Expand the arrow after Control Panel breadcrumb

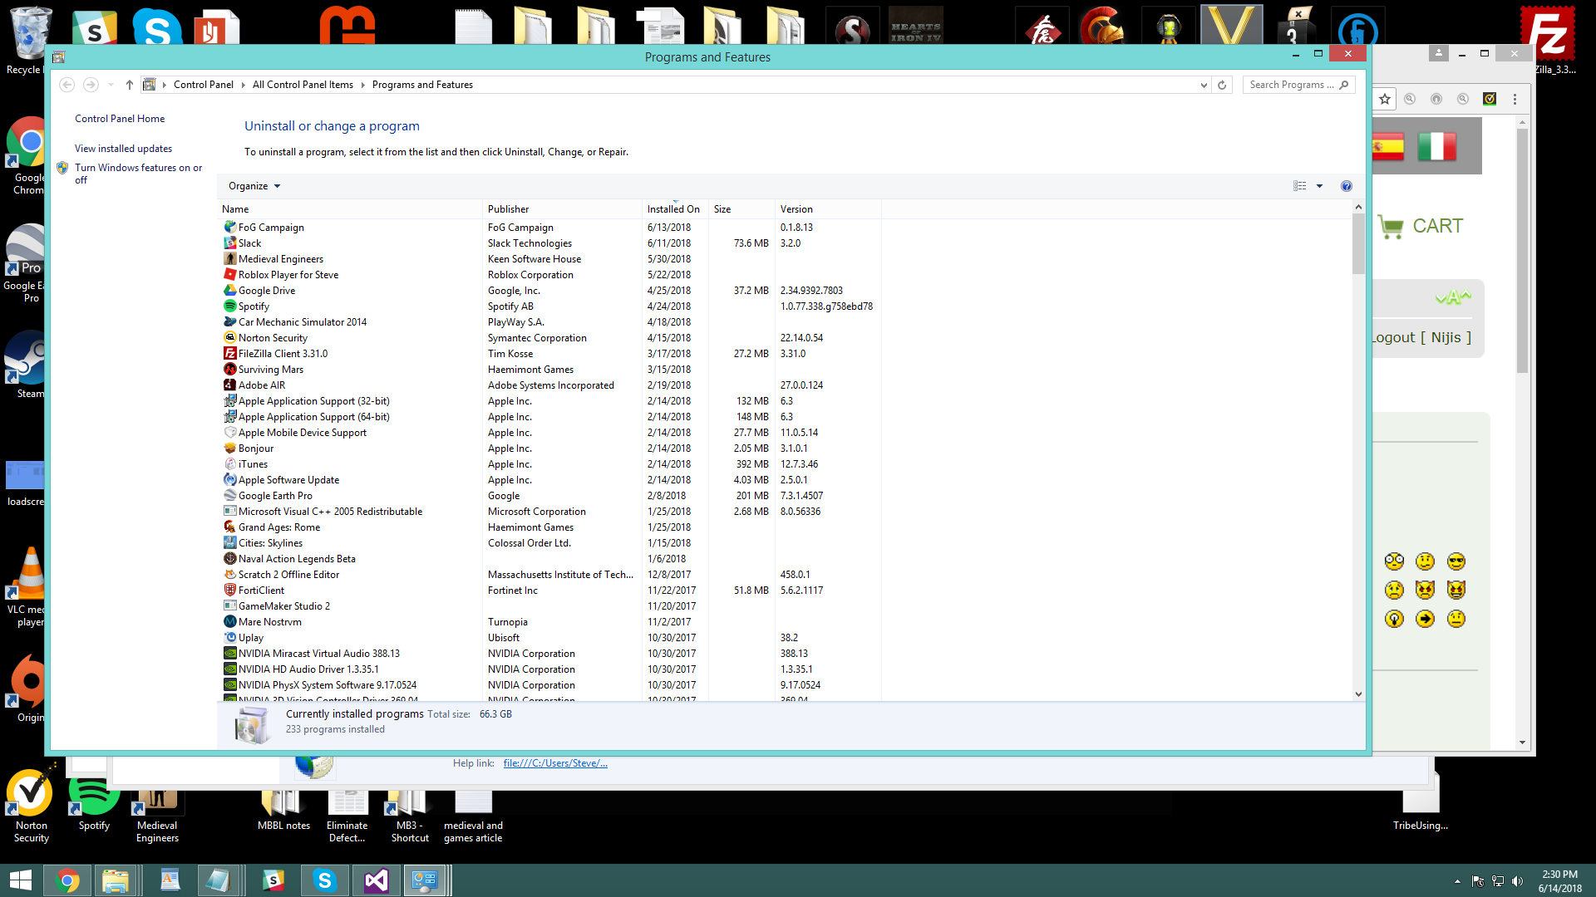pos(243,85)
